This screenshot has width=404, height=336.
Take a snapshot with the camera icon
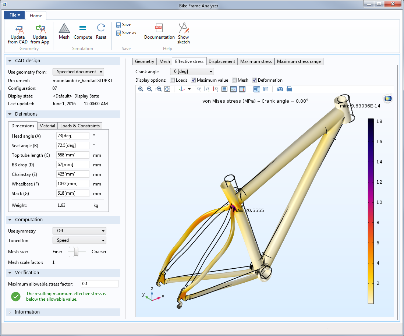[x=280, y=89]
